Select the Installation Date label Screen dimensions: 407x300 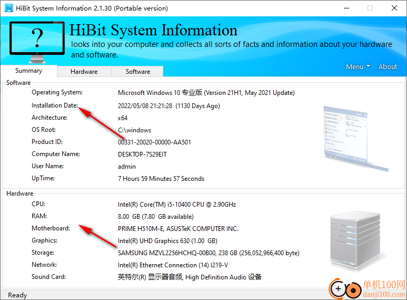tap(55, 105)
